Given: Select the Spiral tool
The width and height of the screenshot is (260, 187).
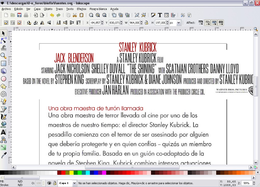Looking at the screenshot, I should [4, 94].
